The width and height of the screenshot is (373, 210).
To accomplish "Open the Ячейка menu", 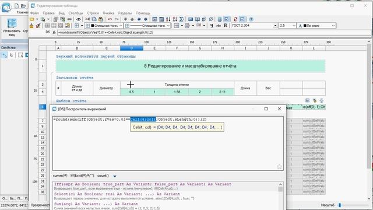I will (x=108, y=13).
